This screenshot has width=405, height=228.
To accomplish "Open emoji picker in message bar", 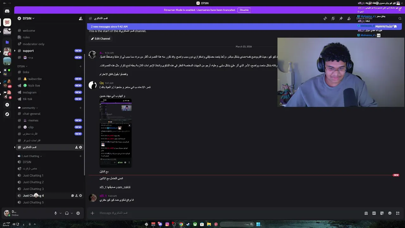I will point(390,213).
